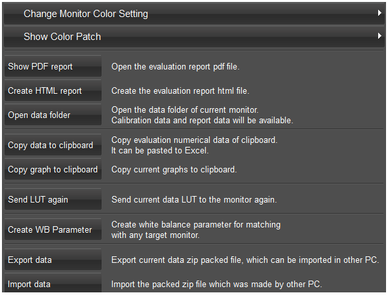The image size is (388, 295).
Task: Select the 'Create the evaluation report html file' text
Action: point(180,91)
